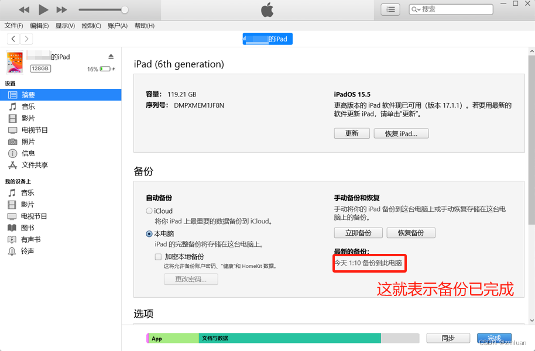Click the iPad device thumbnail
This screenshot has height=351, width=535.
[x=15, y=63]
